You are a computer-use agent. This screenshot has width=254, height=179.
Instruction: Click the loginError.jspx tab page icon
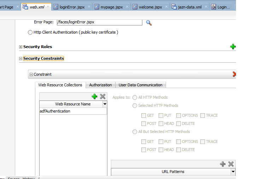pos(55,7)
